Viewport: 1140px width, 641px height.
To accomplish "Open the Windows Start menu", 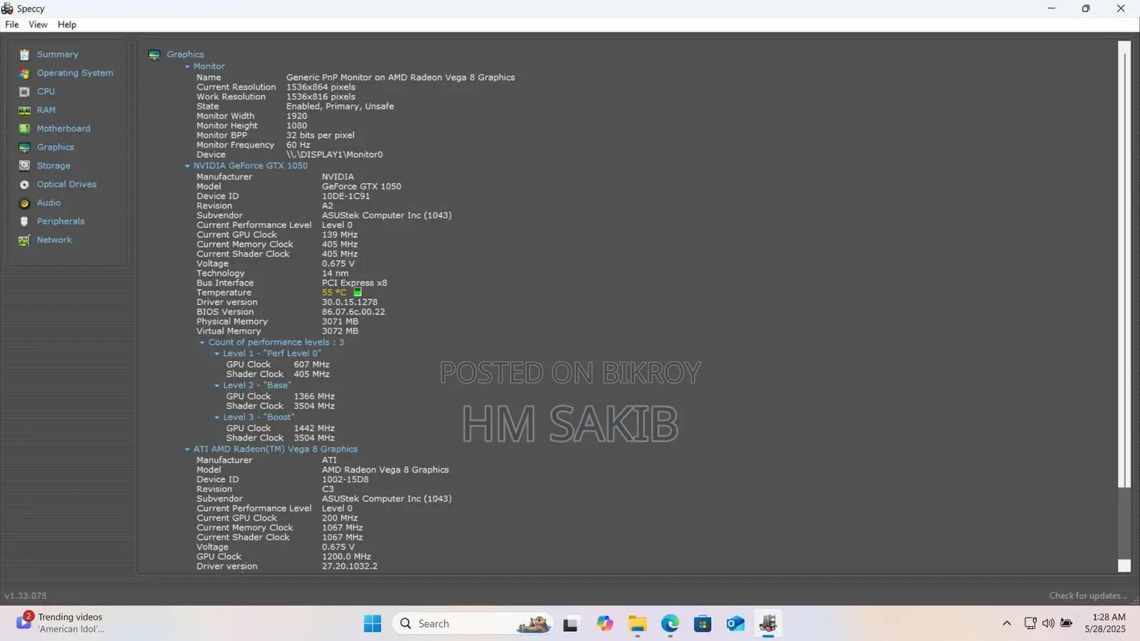I will tap(372, 624).
